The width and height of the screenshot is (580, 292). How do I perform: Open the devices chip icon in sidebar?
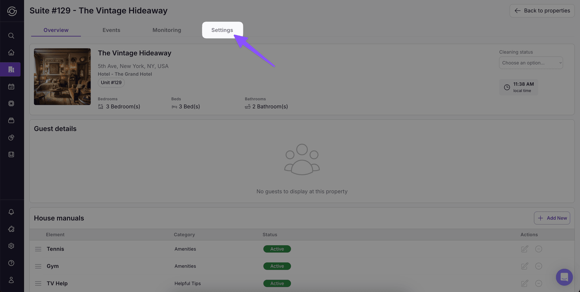(x=11, y=103)
